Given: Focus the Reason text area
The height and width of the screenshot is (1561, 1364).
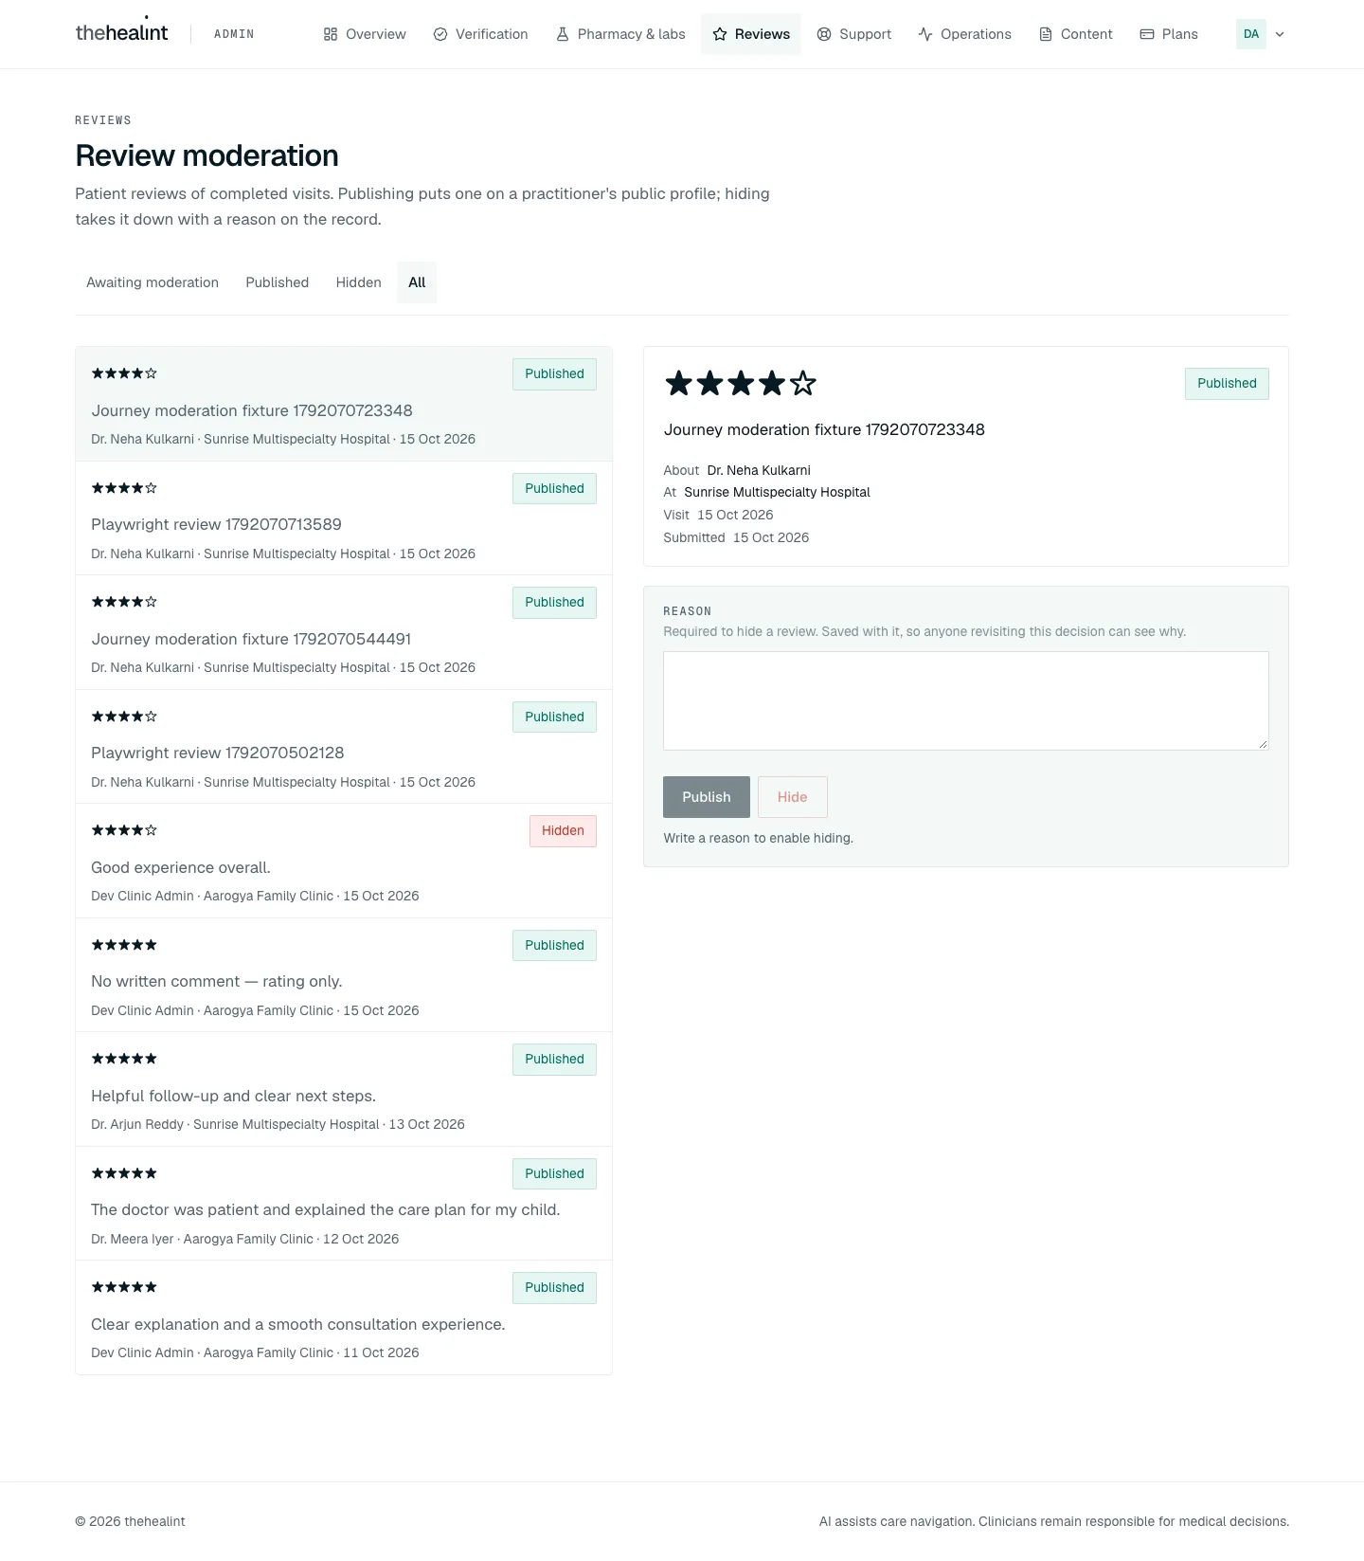Looking at the screenshot, I should 966,700.
